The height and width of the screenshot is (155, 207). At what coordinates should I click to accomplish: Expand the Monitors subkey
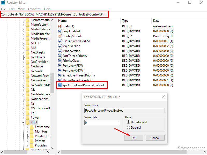tap(27, 131)
